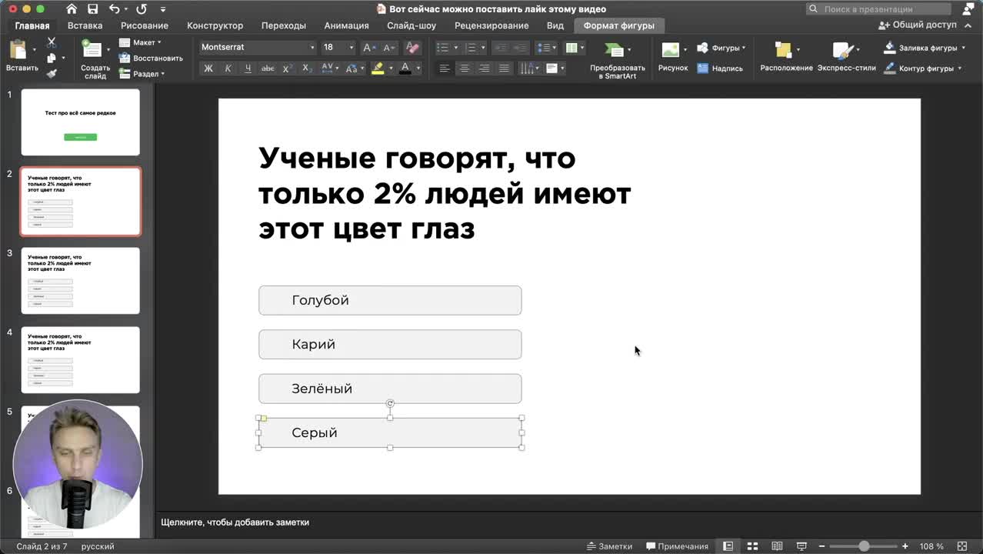Open the Montserrat font name dropdown

312,48
